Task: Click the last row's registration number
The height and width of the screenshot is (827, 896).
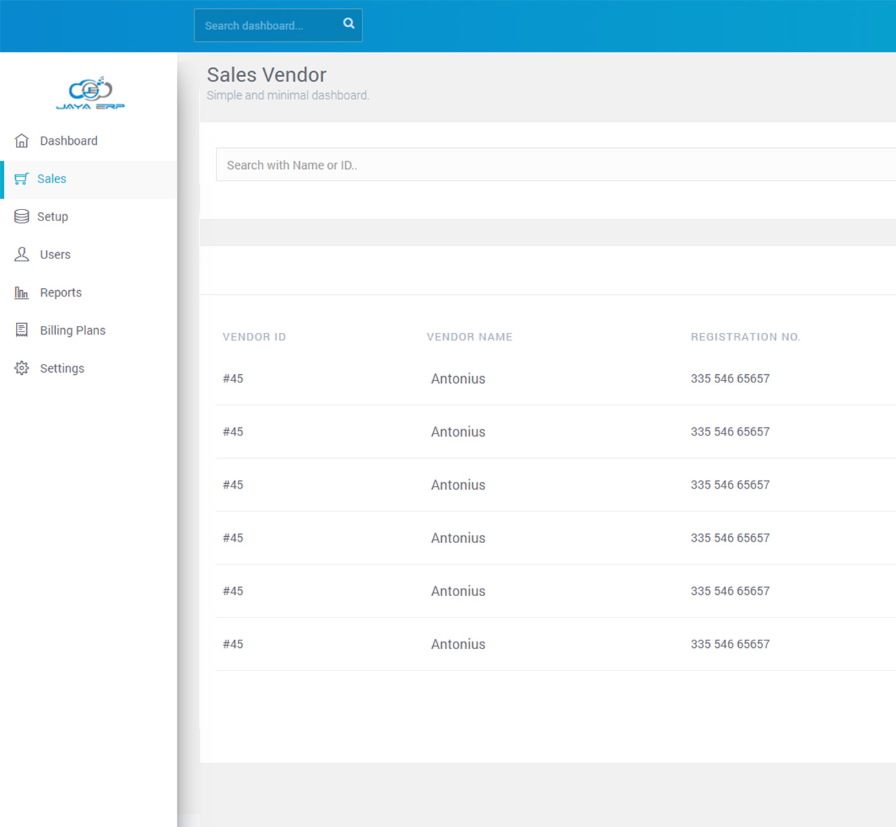Action: tap(730, 644)
